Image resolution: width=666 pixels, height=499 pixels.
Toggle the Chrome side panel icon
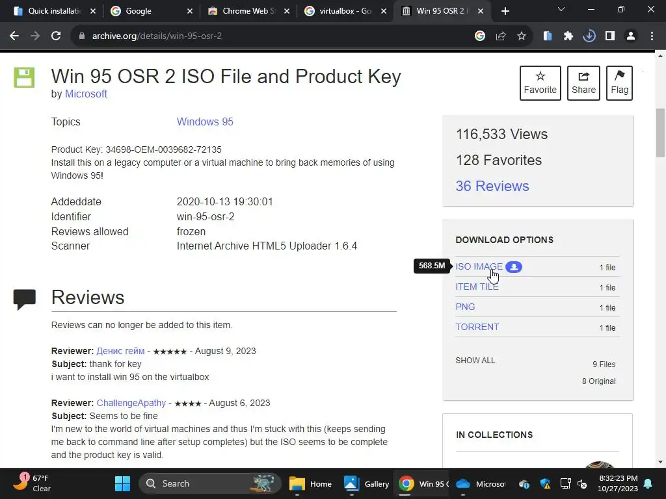[610, 36]
